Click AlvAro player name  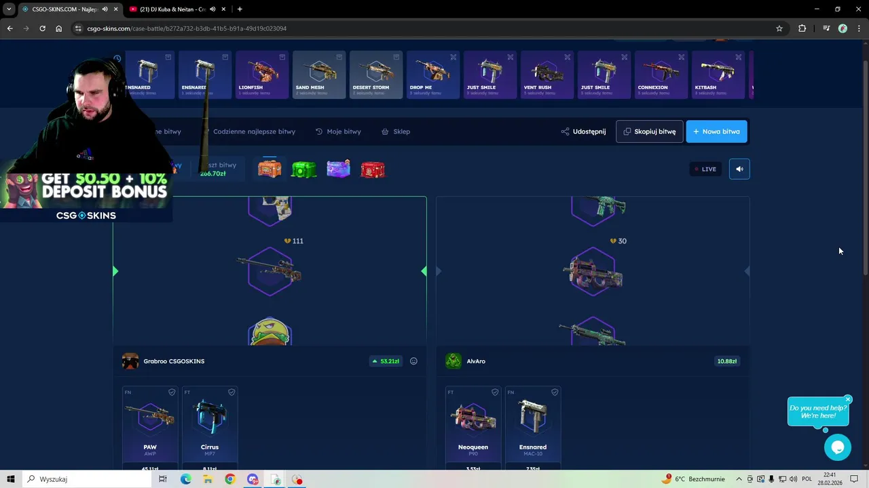click(x=476, y=361)
